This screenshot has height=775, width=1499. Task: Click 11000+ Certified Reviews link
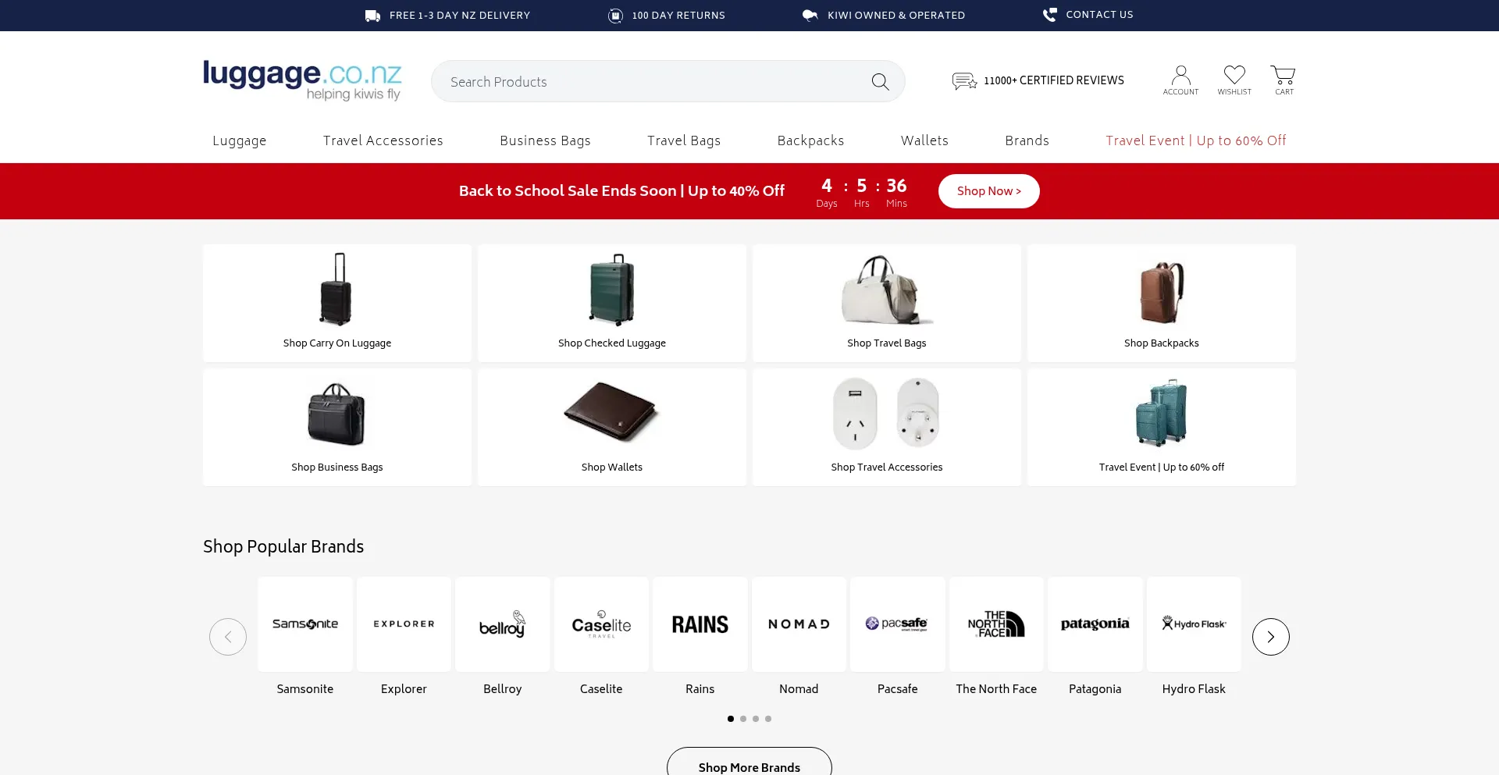tap(1054, 80)
